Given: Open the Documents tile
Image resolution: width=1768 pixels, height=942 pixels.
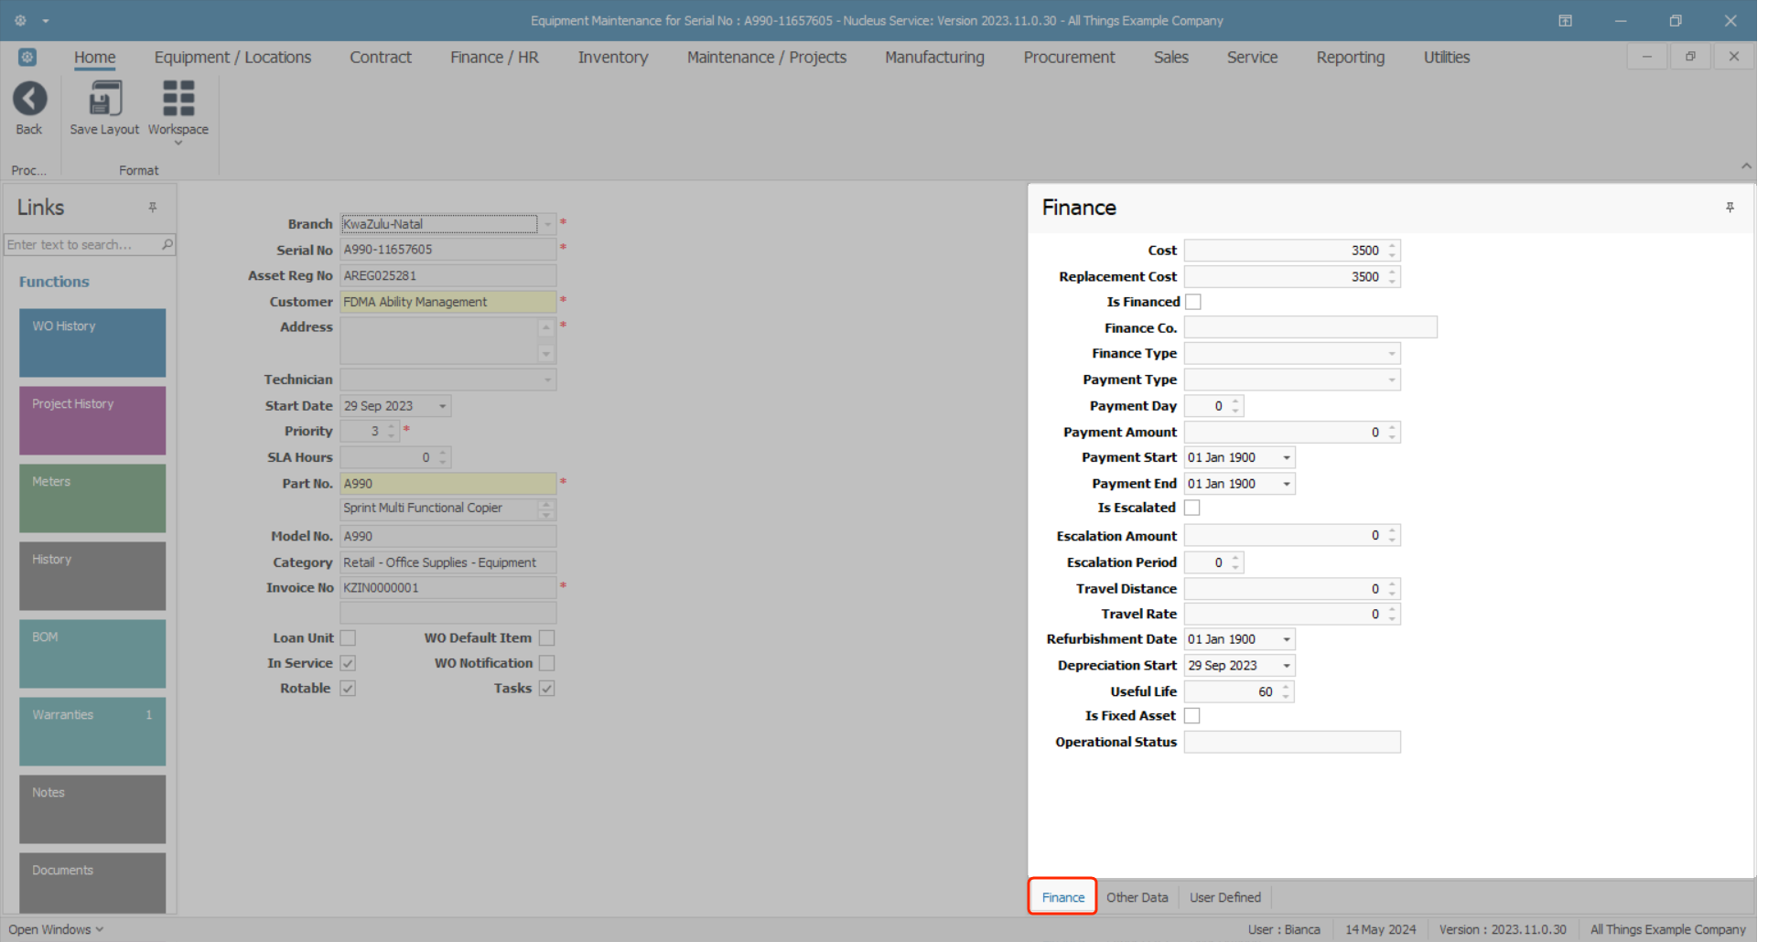Looking at the screenshot, I should coord(92,883).
